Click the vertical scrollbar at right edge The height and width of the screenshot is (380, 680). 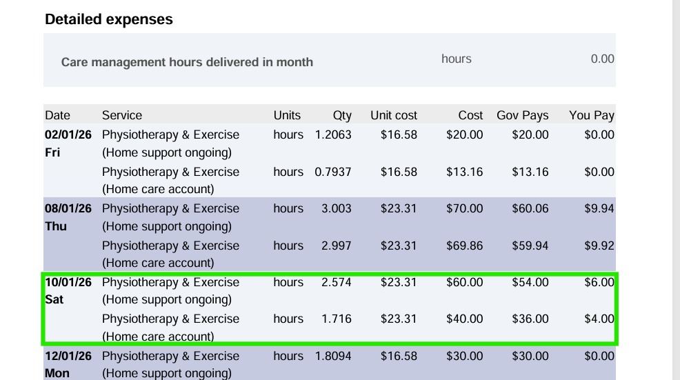pos(676,190)
